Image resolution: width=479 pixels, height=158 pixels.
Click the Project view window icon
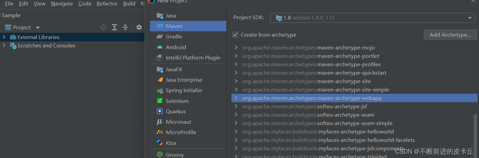pyautogui.click(x=7, y=28)
